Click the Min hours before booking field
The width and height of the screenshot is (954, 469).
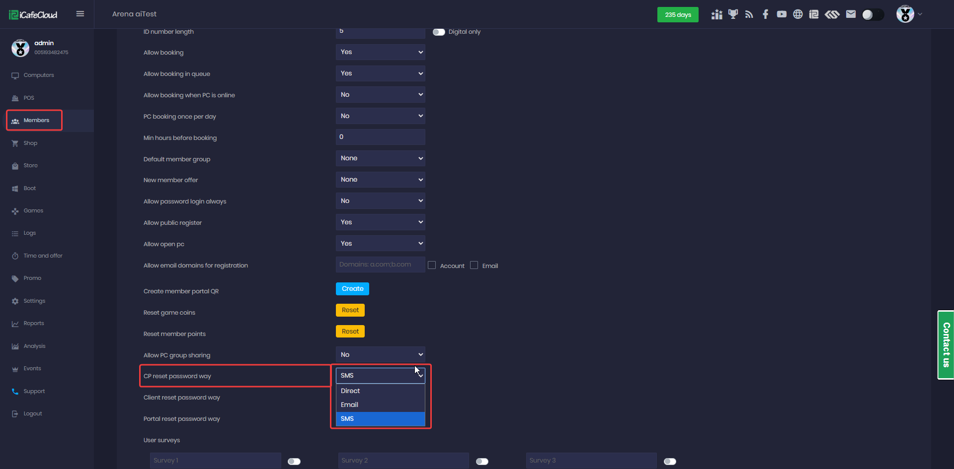point(381,137)
